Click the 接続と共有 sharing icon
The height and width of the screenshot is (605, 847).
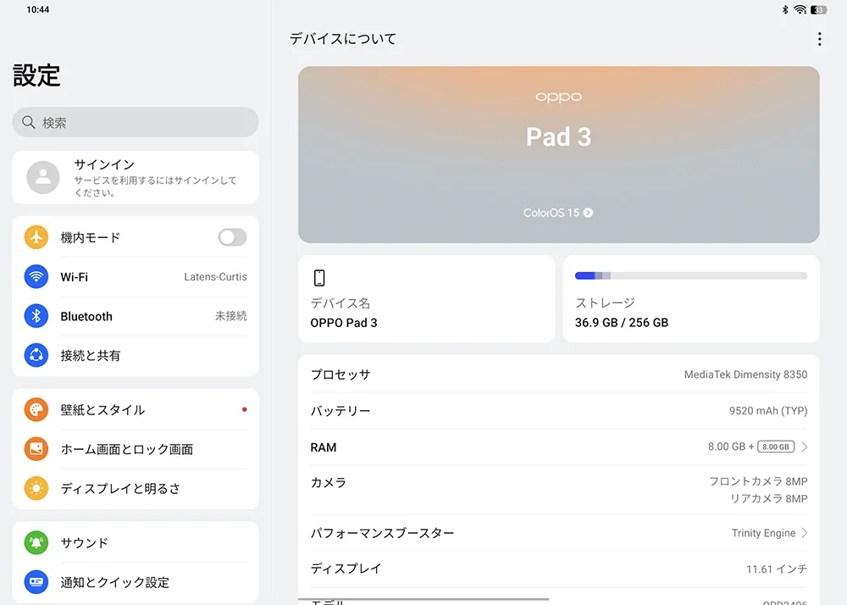pos(36,355)
